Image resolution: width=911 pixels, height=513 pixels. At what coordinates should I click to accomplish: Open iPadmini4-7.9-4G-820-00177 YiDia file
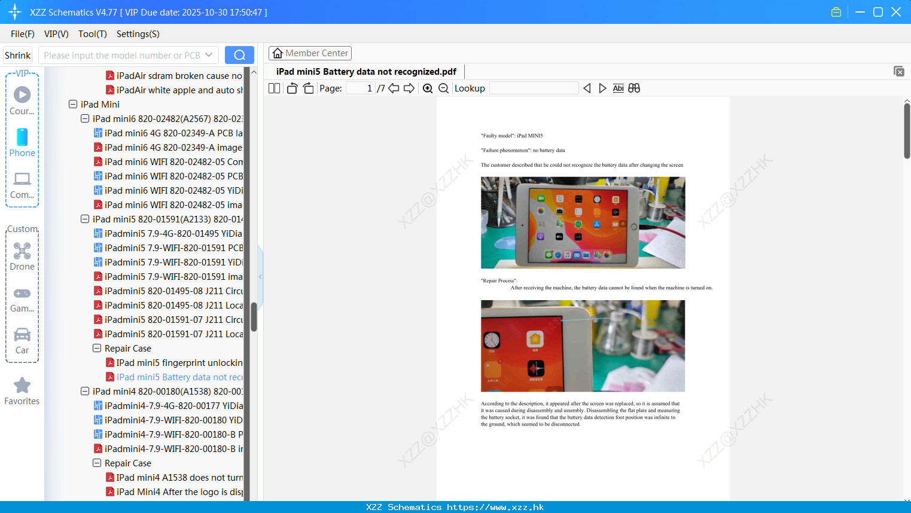pos(168,405)
